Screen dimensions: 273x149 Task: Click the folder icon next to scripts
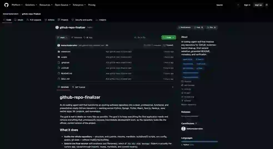(x=59, y=57)
